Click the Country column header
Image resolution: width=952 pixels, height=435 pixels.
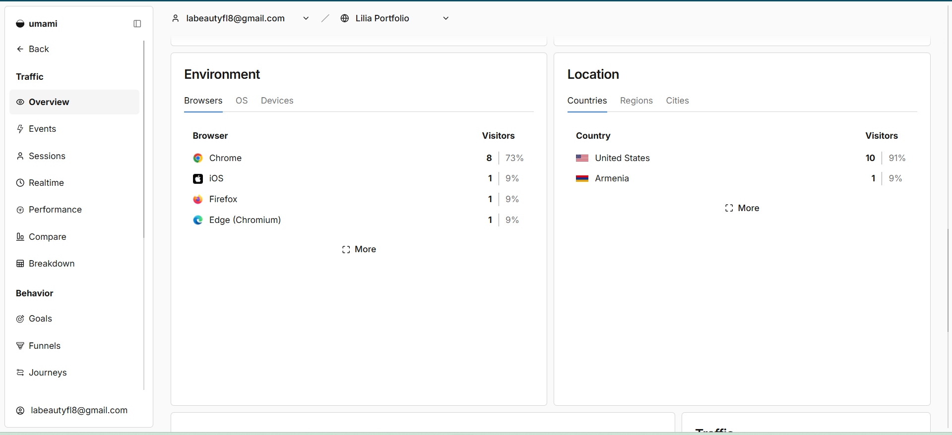593,136
